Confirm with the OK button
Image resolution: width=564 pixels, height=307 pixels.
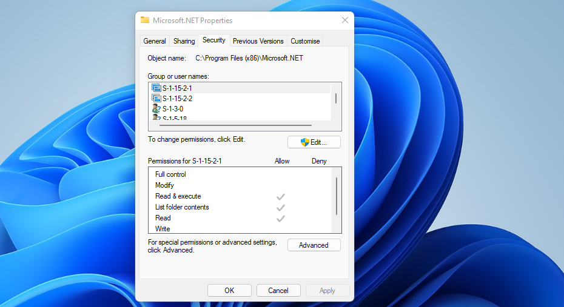[x=229, y=291]
